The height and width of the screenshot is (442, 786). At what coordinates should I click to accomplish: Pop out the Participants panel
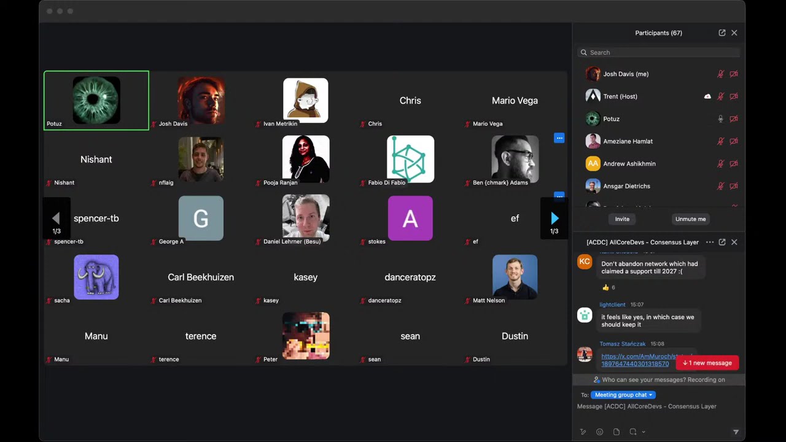tap(722, 33)
